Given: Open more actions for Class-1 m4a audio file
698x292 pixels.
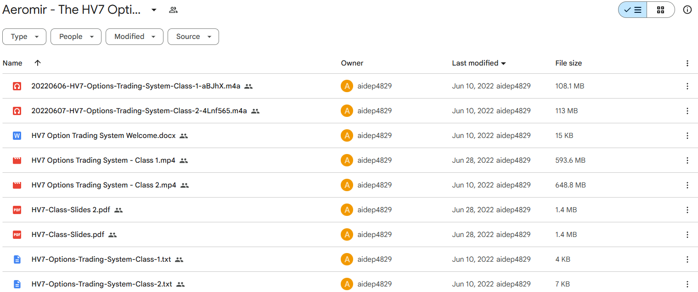Looking at the screenshot, I should 687,86.
